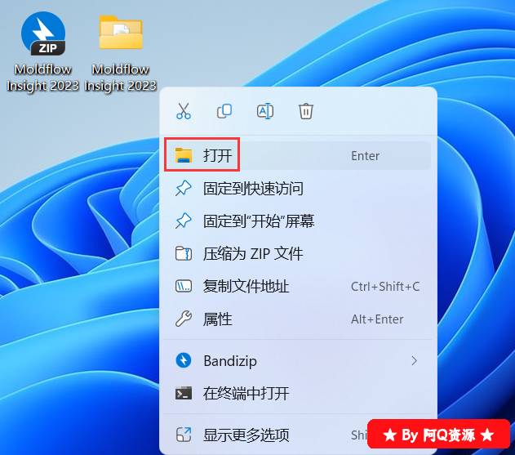Choose 在终端中打开 menu entry
515x455 pixels.
[298, 394]
